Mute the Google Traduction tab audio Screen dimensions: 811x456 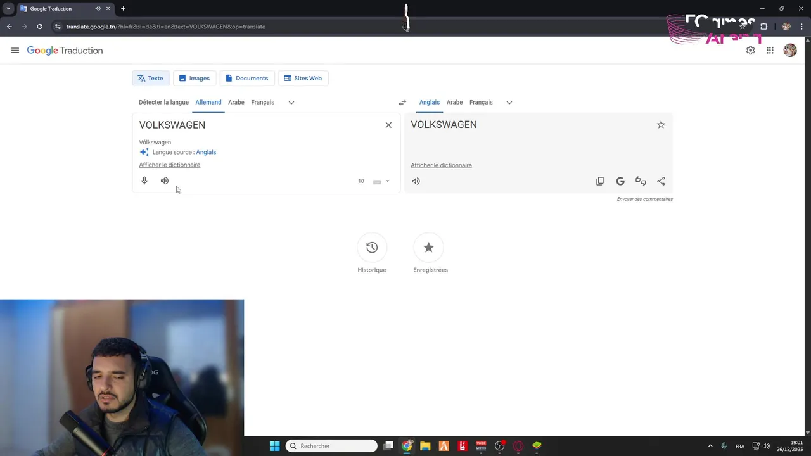98,9
